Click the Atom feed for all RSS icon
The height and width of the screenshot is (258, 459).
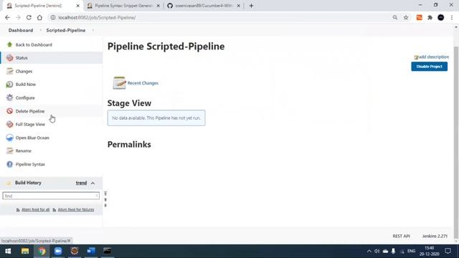pyautogui.click(x=18, y=210)
